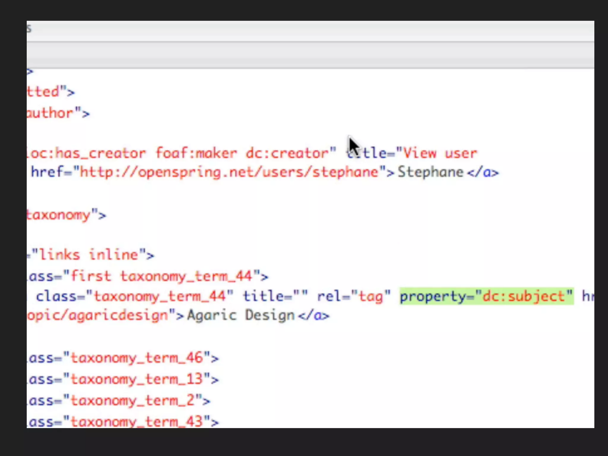This screenshot has width=608, height=456.
Task: Click the "links inline" class value
Action: tap(89, 255)
